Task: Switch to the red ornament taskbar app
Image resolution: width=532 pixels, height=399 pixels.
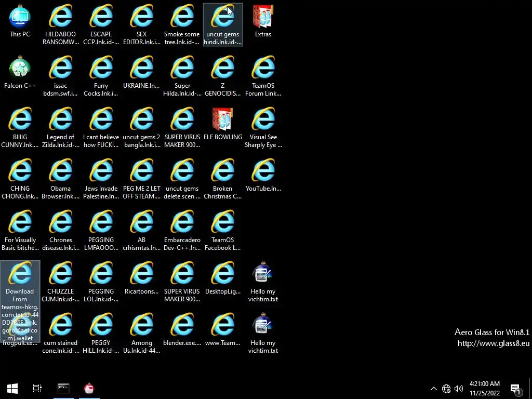Action: pos(89,389)
